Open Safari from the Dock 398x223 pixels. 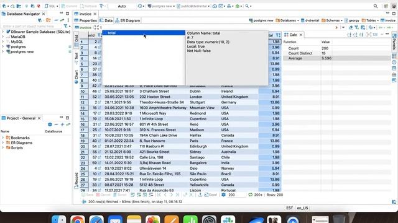tap(96, 219)
